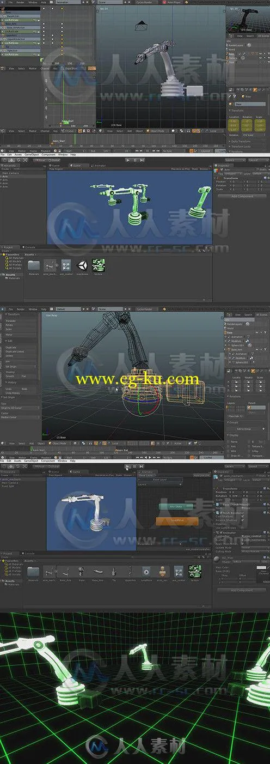Click Add Component in first Unity Inspector
Viewport: 270px width, 764px height.
pos(242,196)
